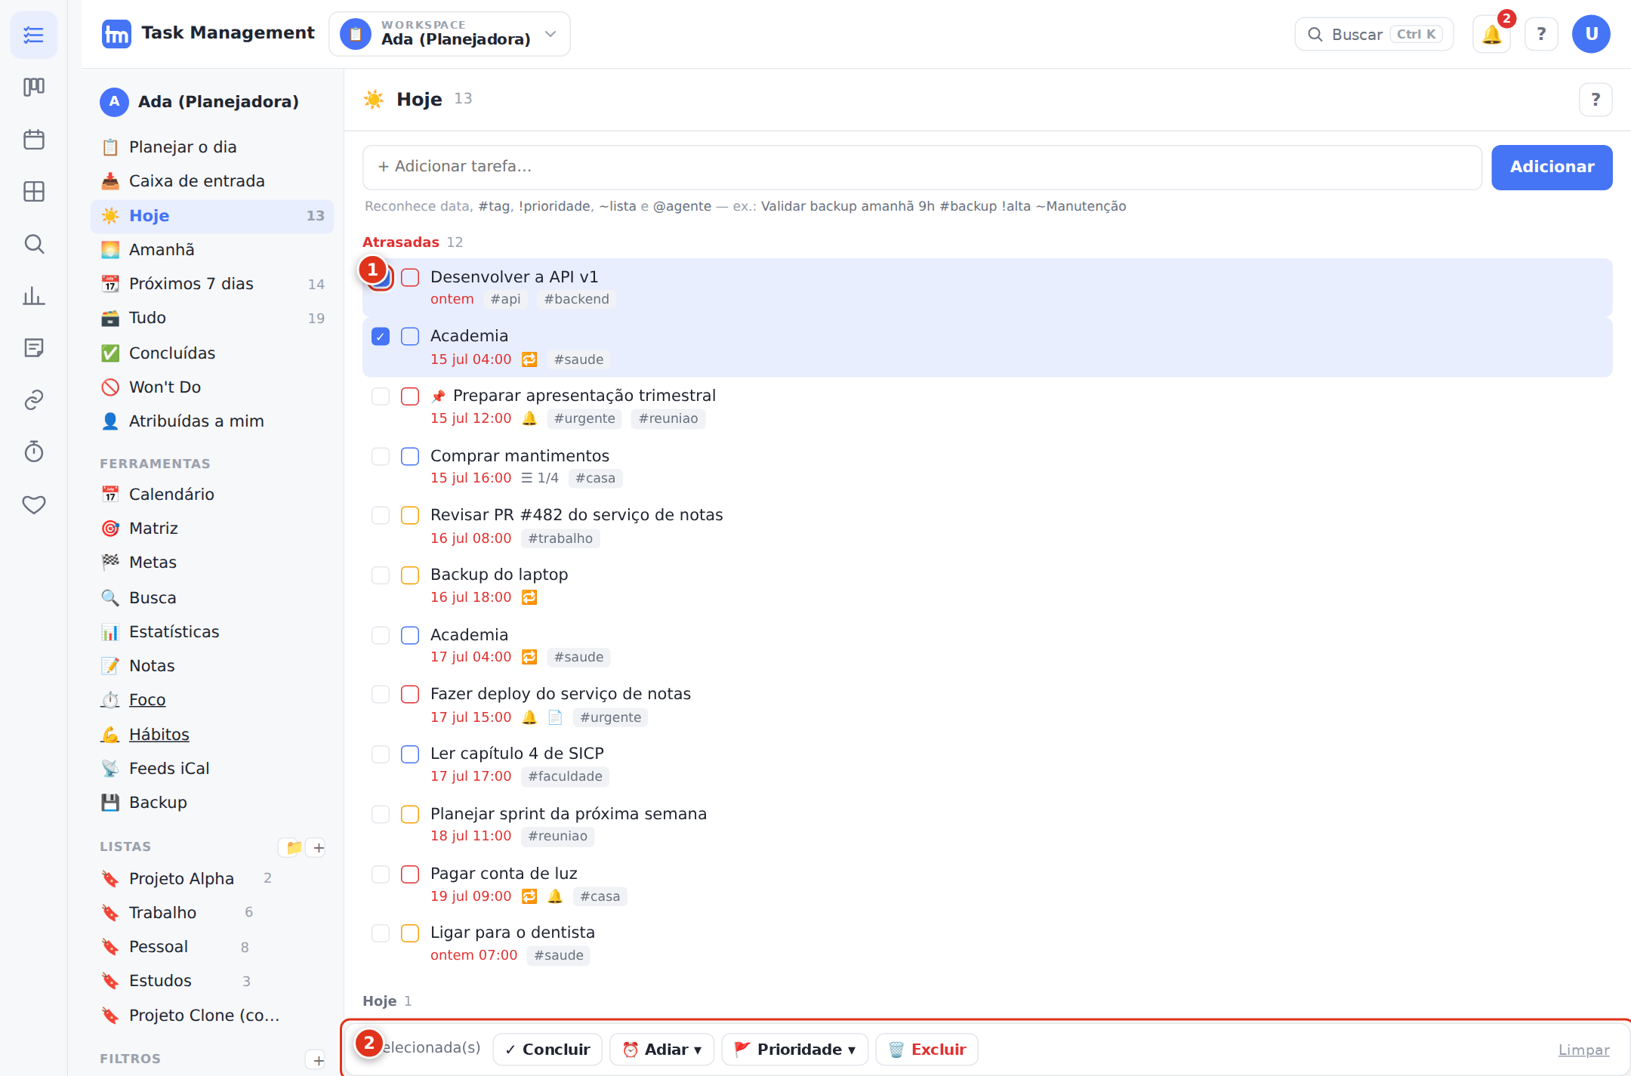Click the blue Adicionar button
The height and width of the screenshot is (1076, 1631).
1552,167
